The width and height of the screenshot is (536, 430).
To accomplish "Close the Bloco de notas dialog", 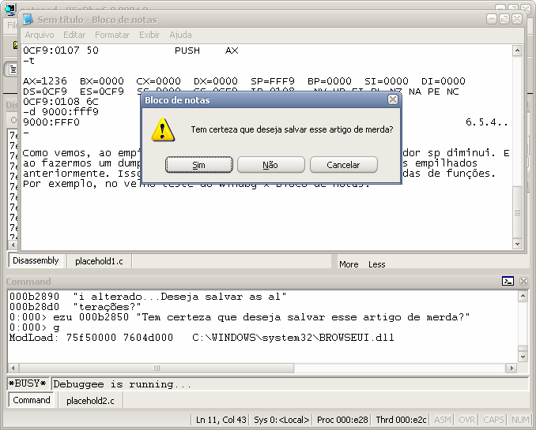I will (x=393, y=100).
